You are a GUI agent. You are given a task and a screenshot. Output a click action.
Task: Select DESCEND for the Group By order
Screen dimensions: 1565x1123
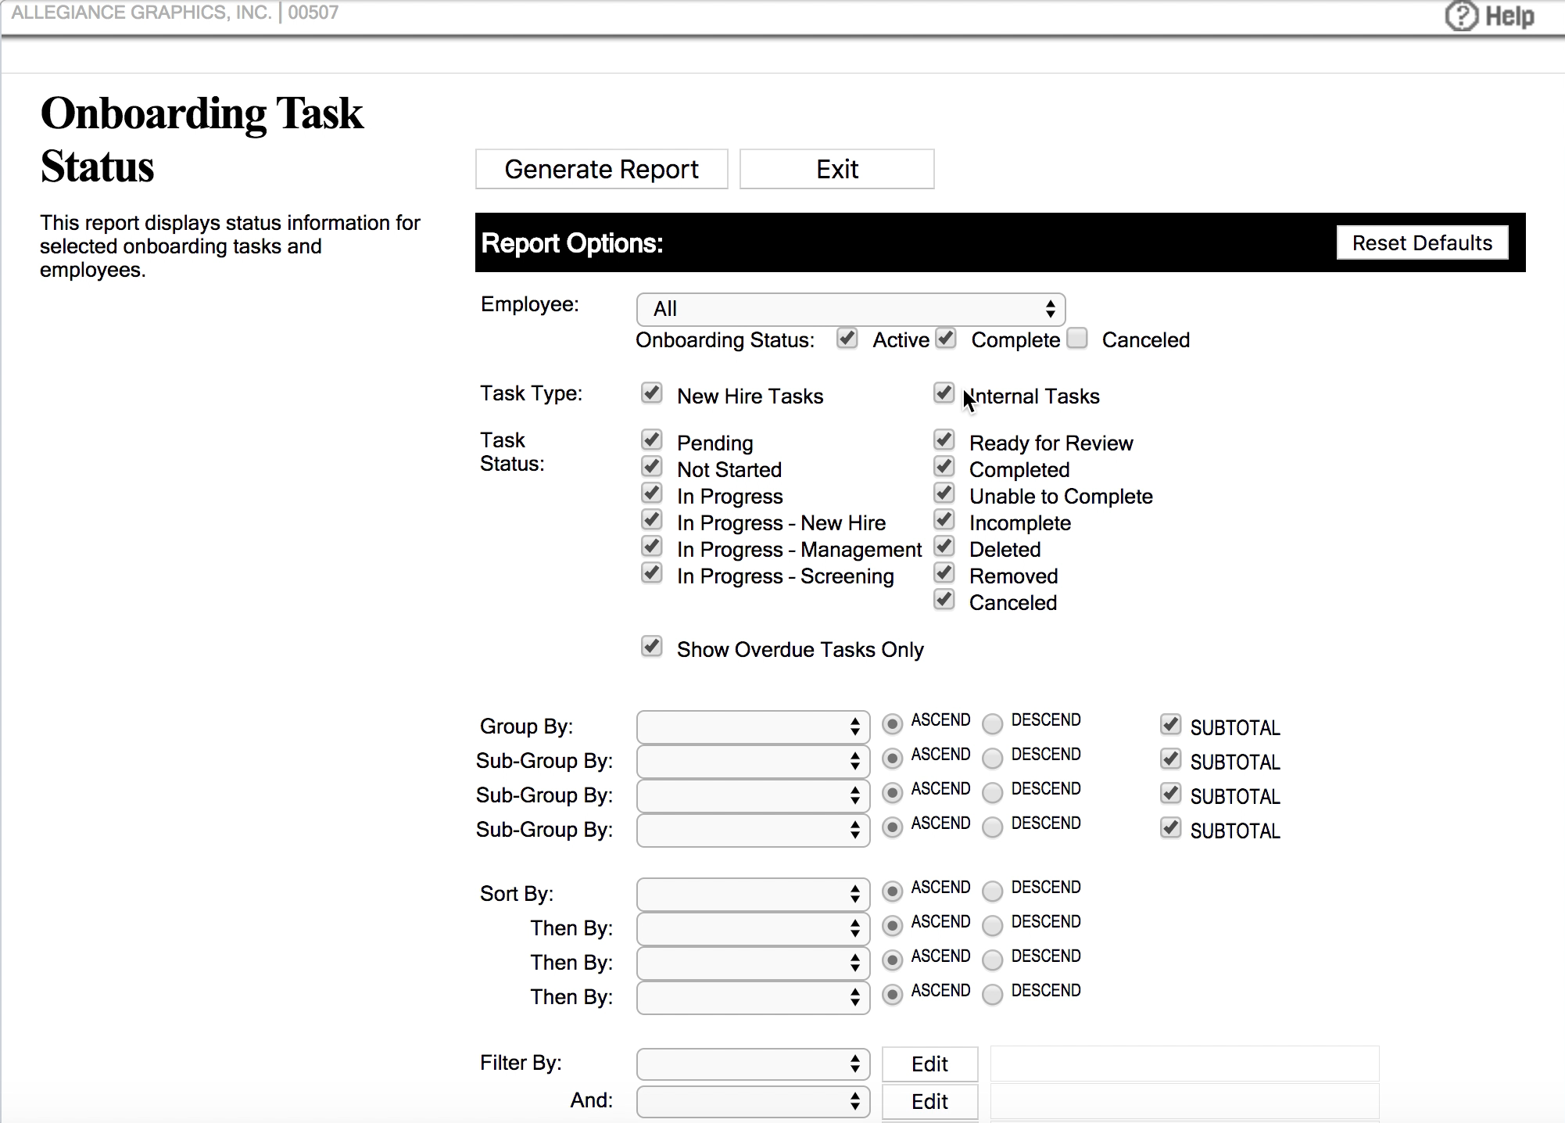(992, 724)
